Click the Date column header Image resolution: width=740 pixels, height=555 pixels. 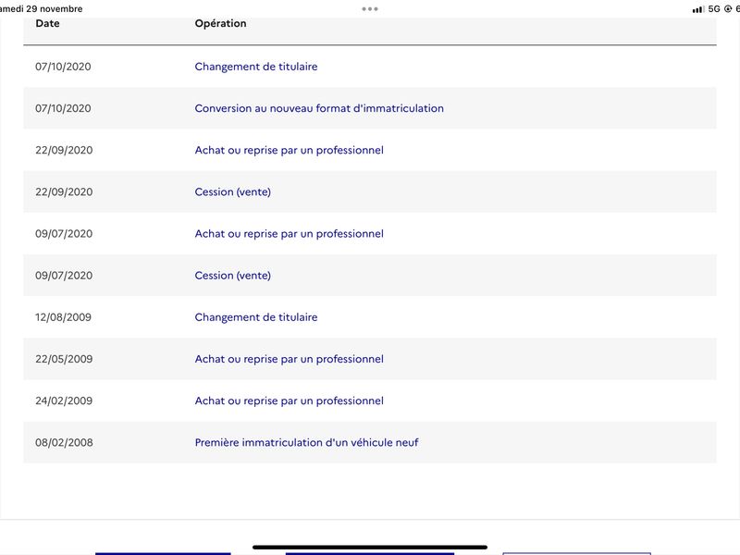pyautogui.click(x=47, y=24)
